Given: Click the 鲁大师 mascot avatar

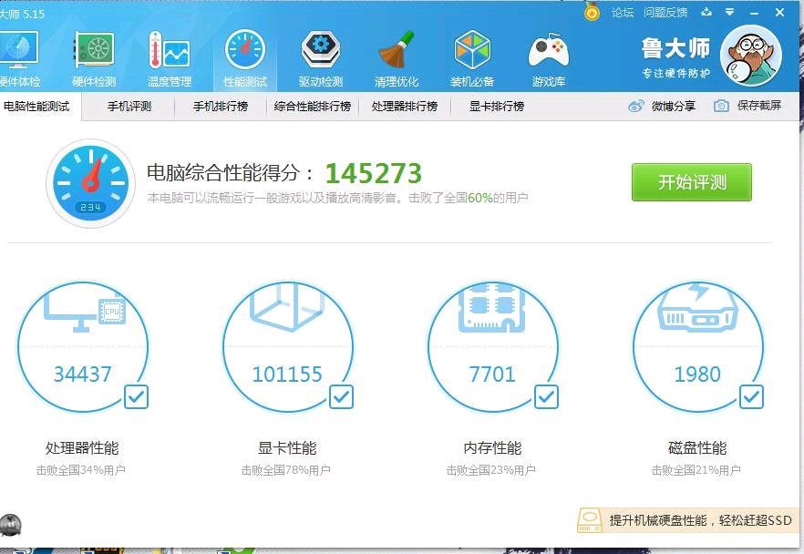Looking at the screenshot, I should point(751,56).
